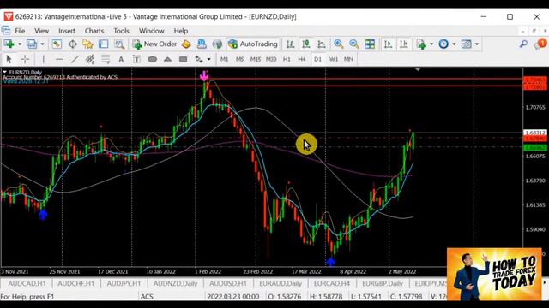Switch to the AUDNZD,Daily chart tab
549x308 pixels.
tap(175, 283)
